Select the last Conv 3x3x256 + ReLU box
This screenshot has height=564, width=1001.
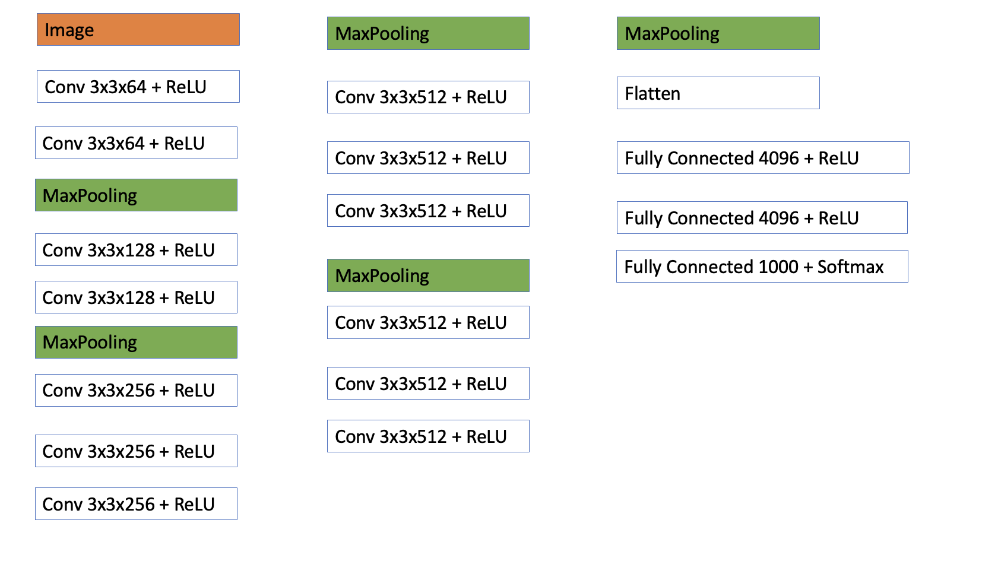point(136,504)
